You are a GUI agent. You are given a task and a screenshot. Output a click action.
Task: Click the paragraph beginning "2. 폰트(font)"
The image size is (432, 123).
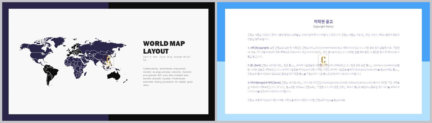coord(323,69)
